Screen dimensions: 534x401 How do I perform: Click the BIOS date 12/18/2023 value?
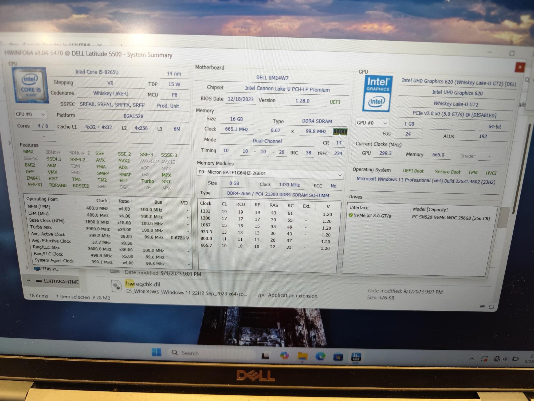tap(241, 99)
